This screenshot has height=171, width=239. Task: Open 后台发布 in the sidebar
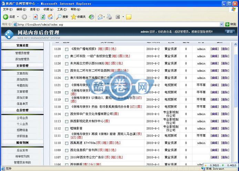(22, 150)
